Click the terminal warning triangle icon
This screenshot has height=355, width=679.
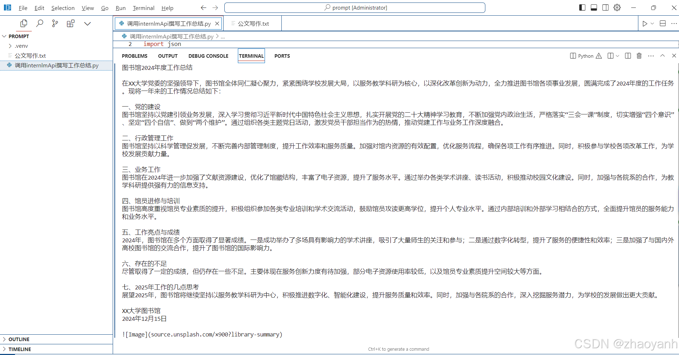coord(599,56)
